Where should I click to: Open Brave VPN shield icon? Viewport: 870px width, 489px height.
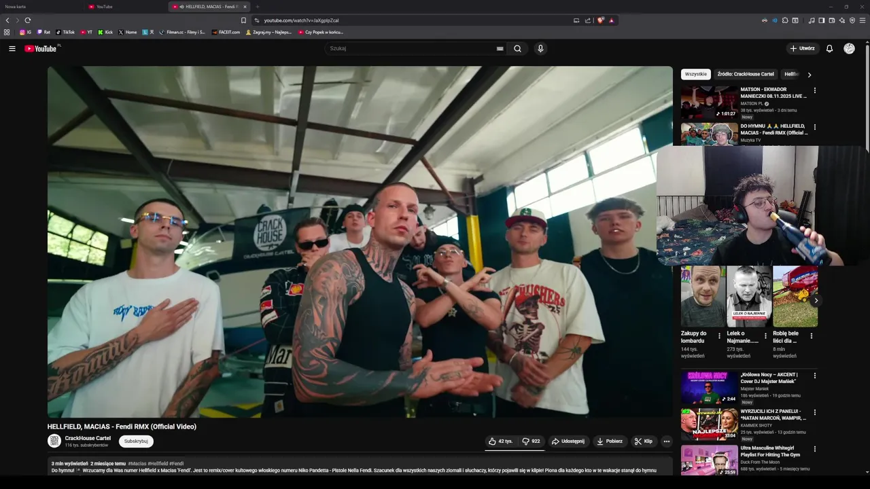(852, 20)
